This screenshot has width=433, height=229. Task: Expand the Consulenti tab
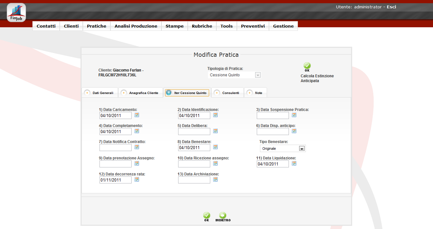click(x=228, y=93)
